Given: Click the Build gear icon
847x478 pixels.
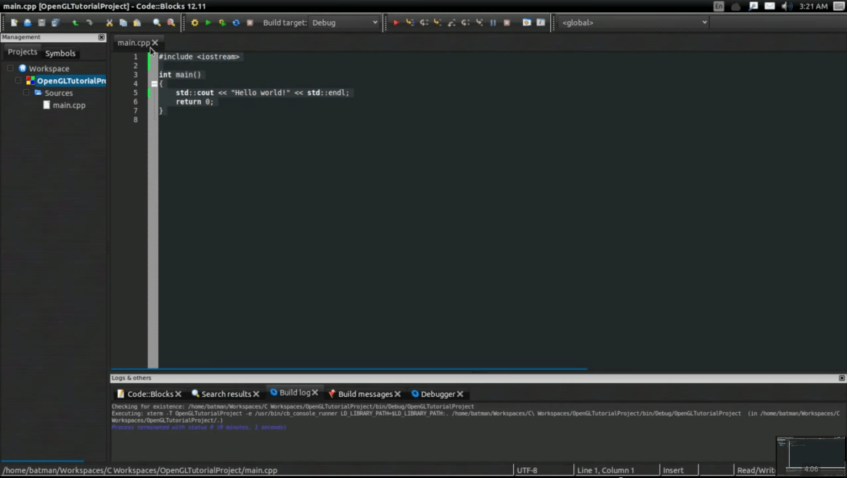Looking at the screenshot, I should tap(195, 23).
